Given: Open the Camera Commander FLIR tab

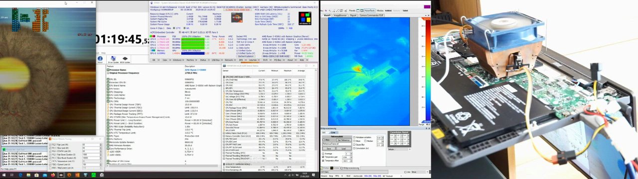Looking at the screenshot, I should tap(371, 15).
